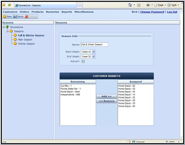Click the add to favorites icon
185x145 pixels.
pos(10,5)
